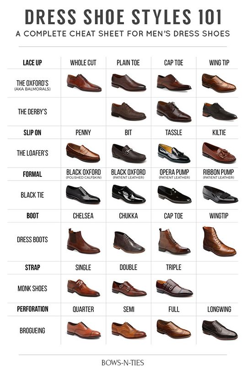This screenshot has height=371, width=247.
Task: Click the Dress Shoe Styles 101 title
Action: pos(123,17)
